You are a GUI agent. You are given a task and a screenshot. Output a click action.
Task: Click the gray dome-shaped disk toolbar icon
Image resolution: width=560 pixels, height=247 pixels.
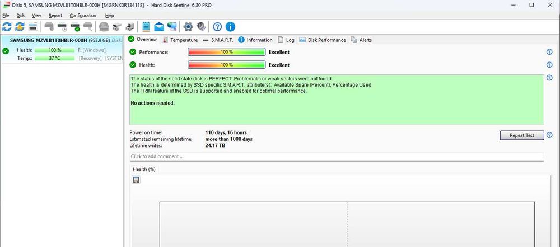pyautogui.click(x=104, y=27)
